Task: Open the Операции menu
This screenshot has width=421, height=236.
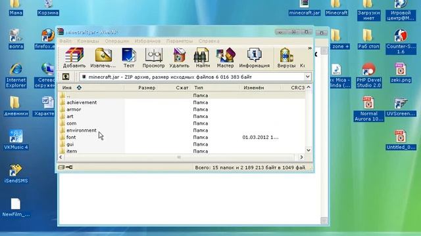Action: pos(117,41)
